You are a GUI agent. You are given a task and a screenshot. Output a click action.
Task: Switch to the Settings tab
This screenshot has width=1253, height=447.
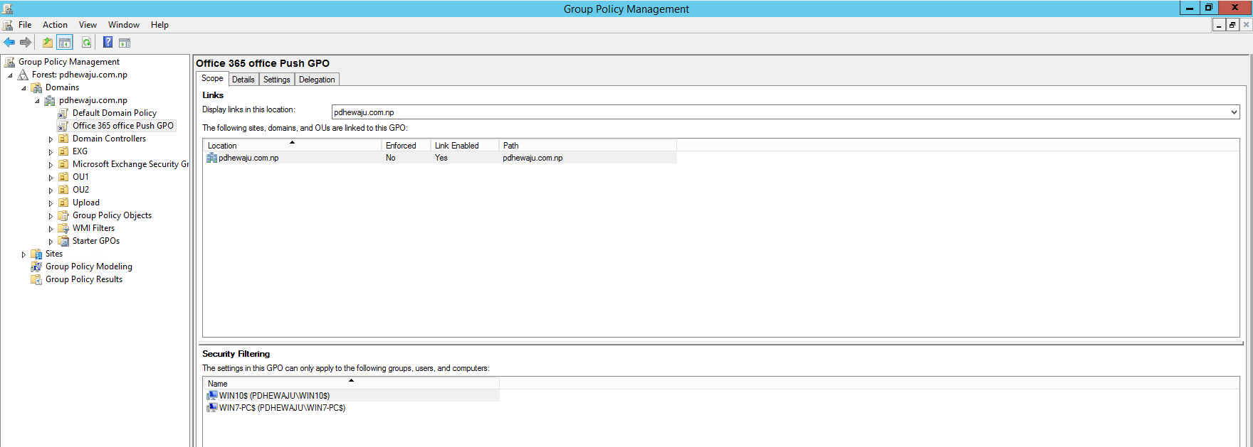pos(277,80)
